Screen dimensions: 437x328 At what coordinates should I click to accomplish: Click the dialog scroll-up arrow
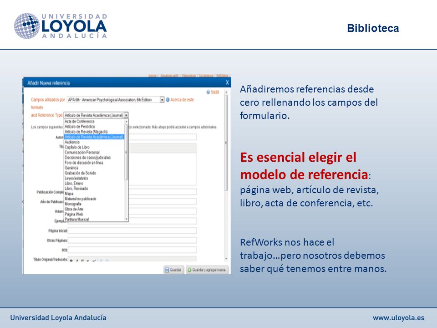(226, 92)
